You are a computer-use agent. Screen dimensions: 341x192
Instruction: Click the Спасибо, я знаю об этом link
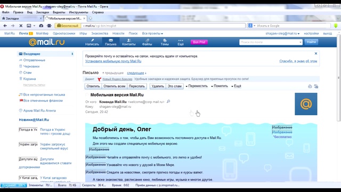coord(298,61)
